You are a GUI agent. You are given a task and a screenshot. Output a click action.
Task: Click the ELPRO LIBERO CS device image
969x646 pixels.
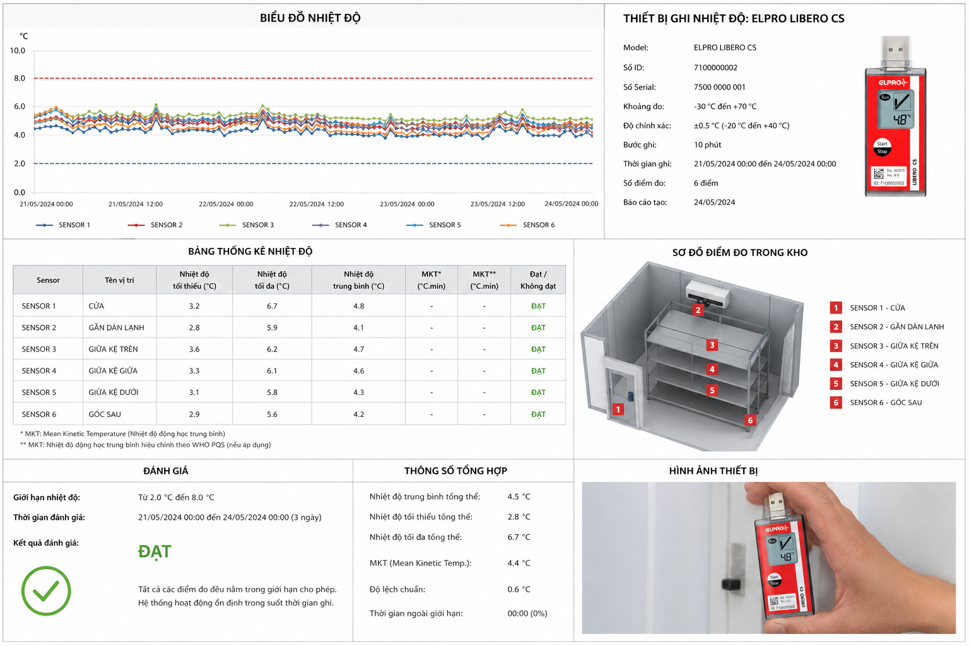click(896, 117)
